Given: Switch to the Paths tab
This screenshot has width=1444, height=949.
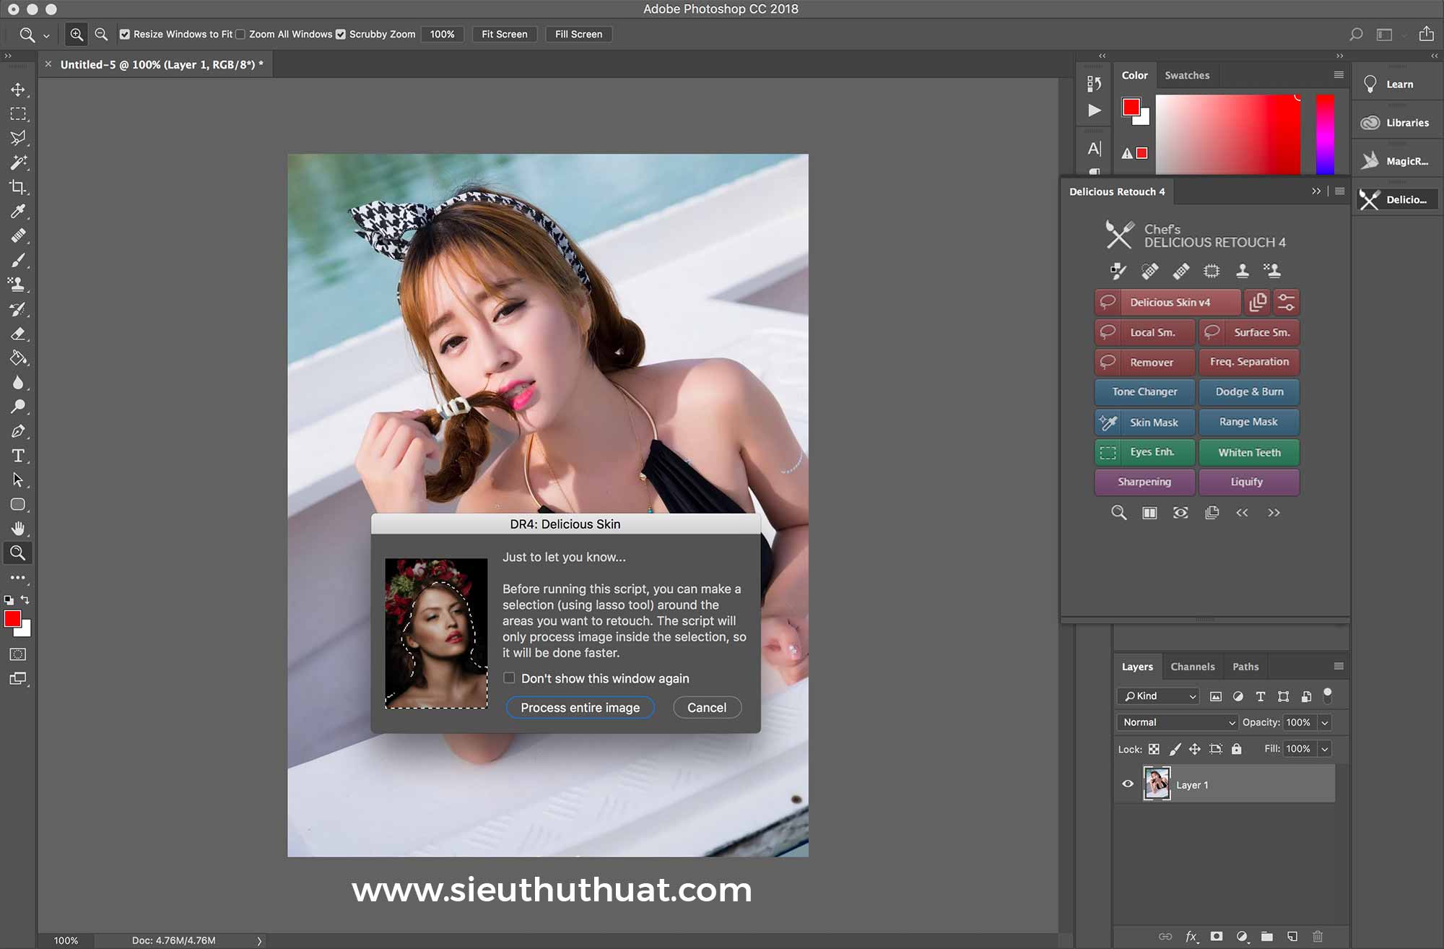Looking at the screenshot, I should click(x=1245, y=667).
